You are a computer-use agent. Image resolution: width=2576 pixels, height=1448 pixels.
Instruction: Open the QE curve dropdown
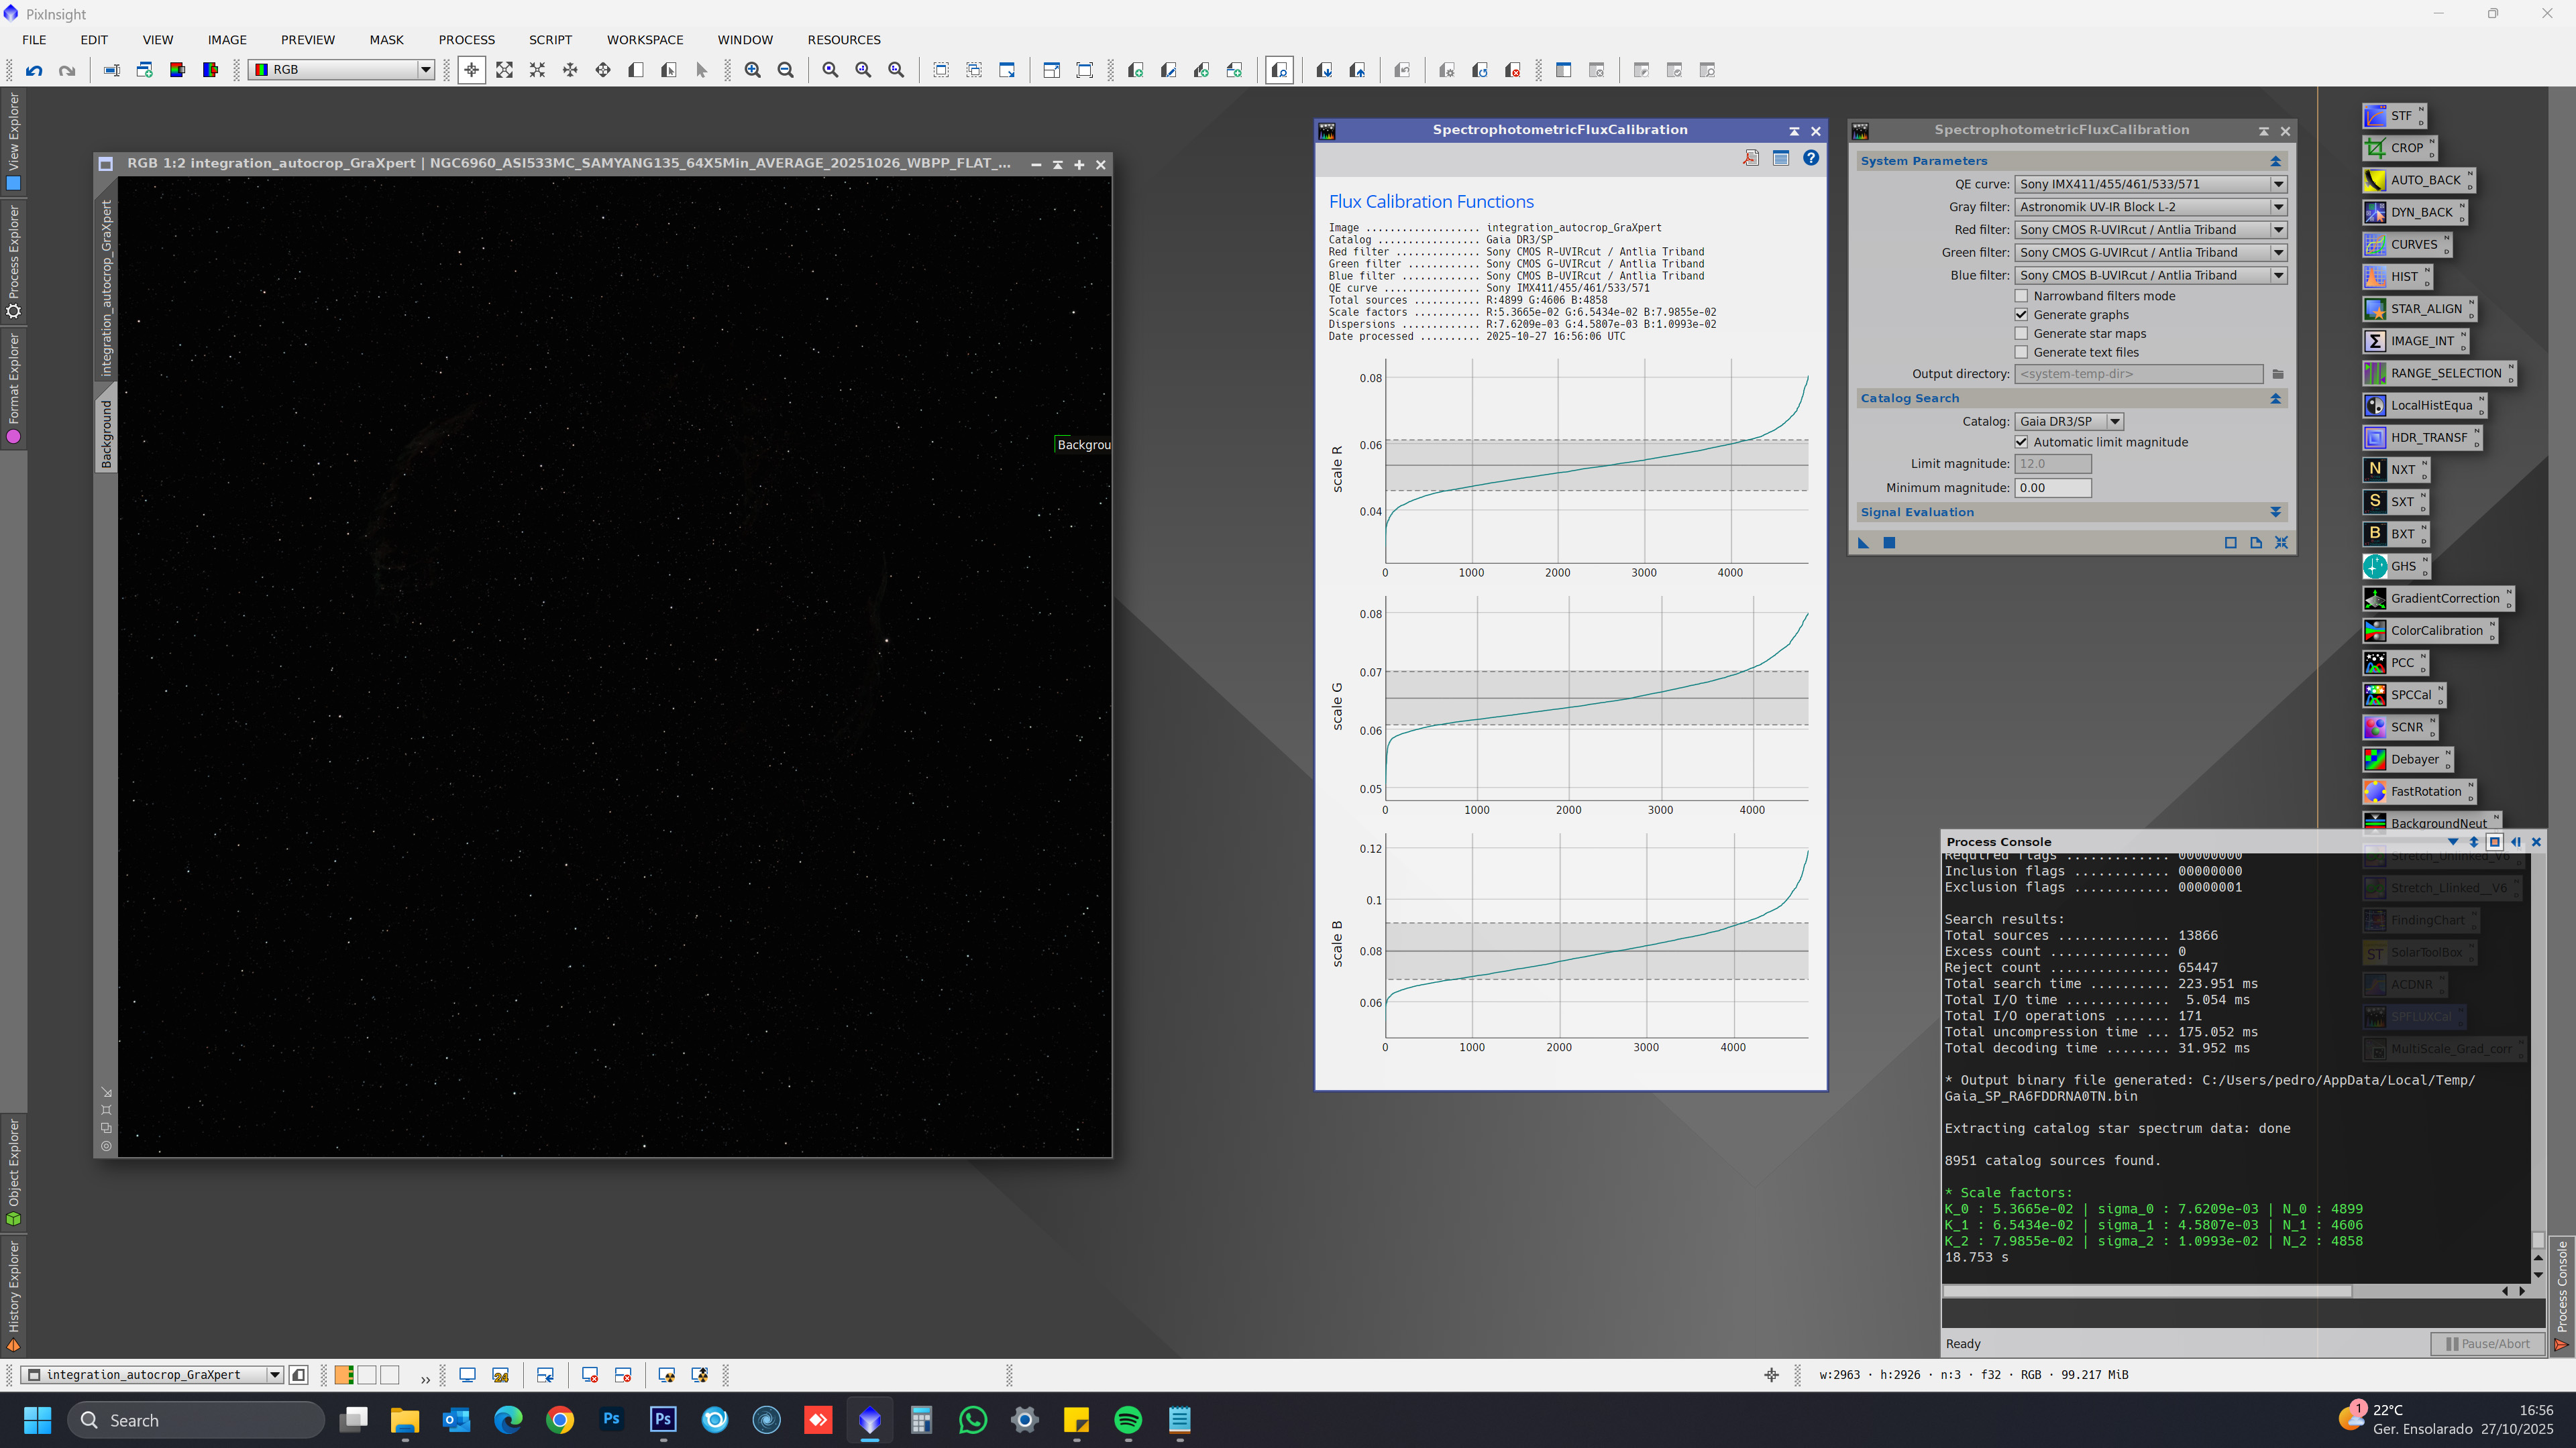(x=2150, y=184)
